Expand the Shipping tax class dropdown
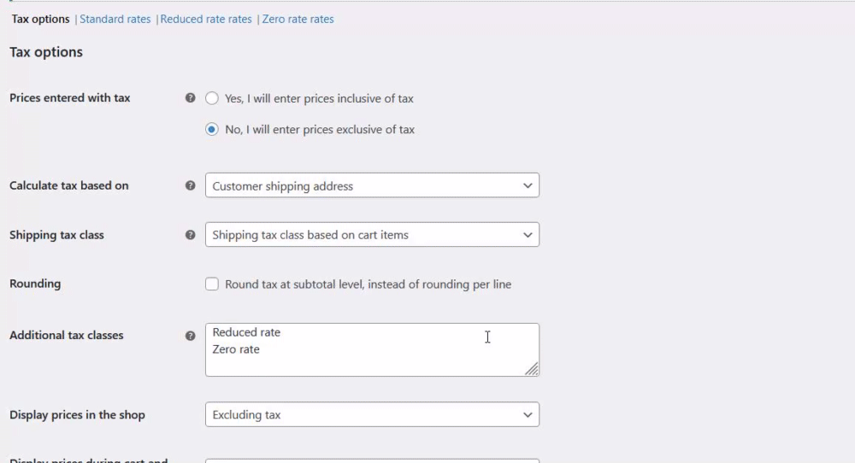This screenshot has width=855, height=463. 372,235
